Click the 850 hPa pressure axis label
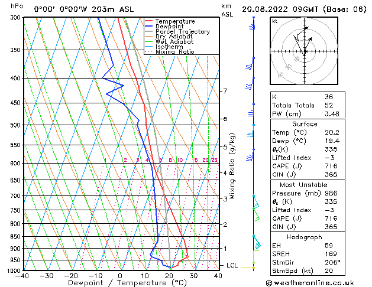 click(x=16, y=237)
